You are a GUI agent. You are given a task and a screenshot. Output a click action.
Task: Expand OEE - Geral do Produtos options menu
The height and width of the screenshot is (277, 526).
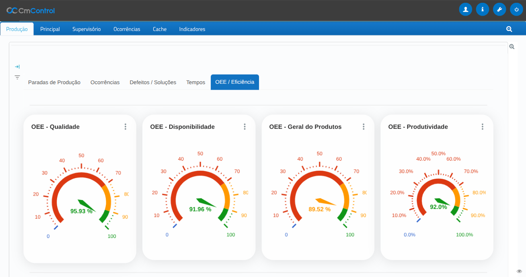tap(364, 127)
